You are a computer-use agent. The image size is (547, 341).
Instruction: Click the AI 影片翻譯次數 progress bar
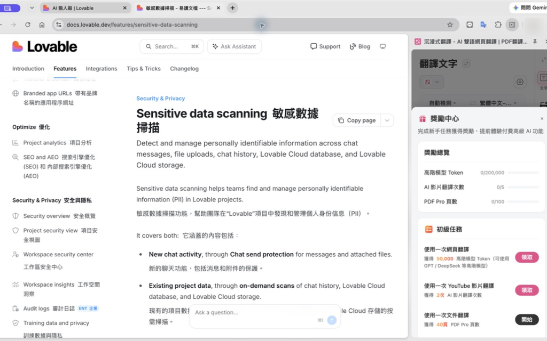click(523, 187)
